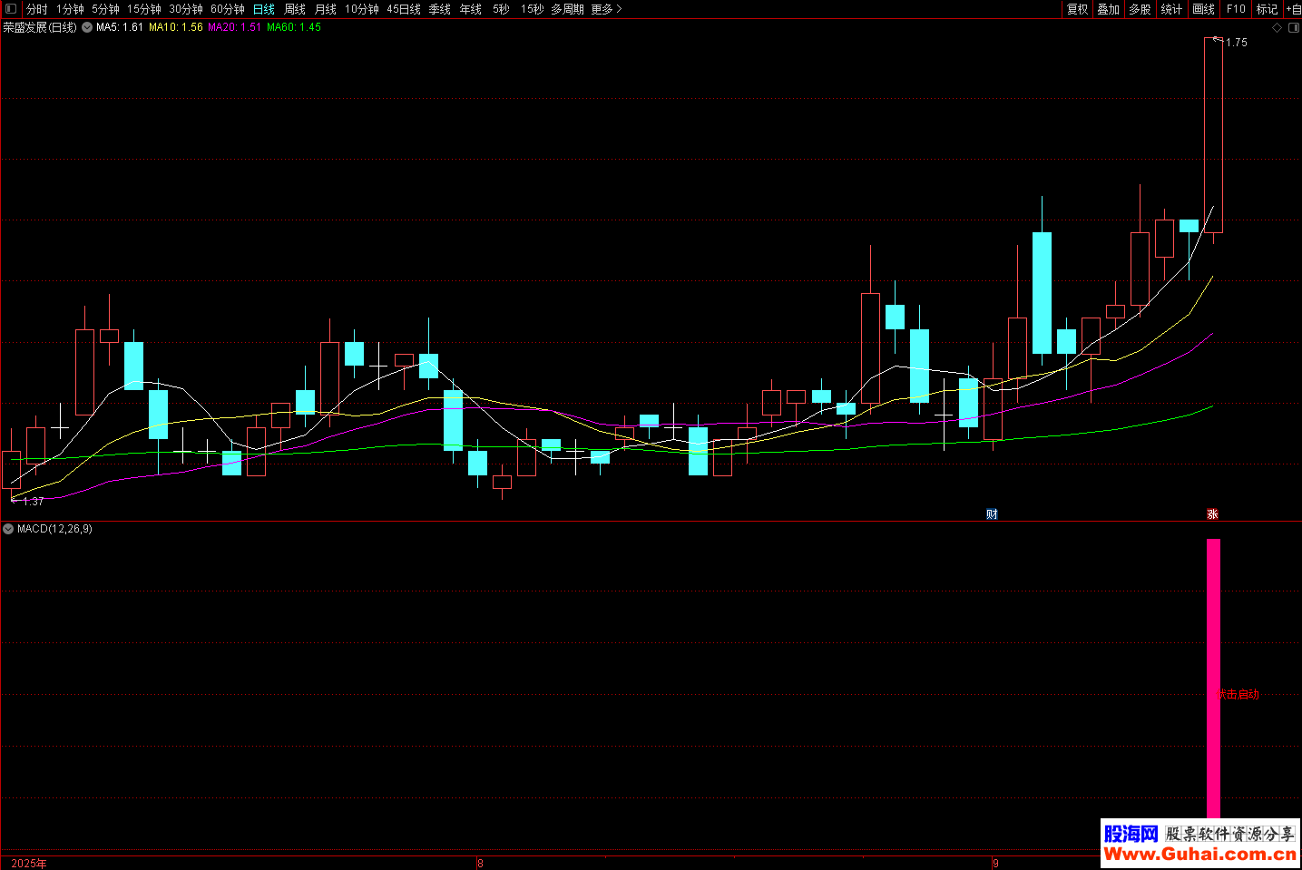Select the 15分钟 period

(x=144, y=9)
